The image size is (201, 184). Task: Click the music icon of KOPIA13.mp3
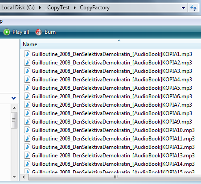coord(27,156)
